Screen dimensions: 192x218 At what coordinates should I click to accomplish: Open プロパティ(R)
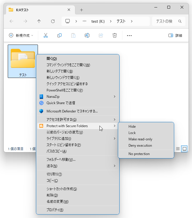coord(78,210)
